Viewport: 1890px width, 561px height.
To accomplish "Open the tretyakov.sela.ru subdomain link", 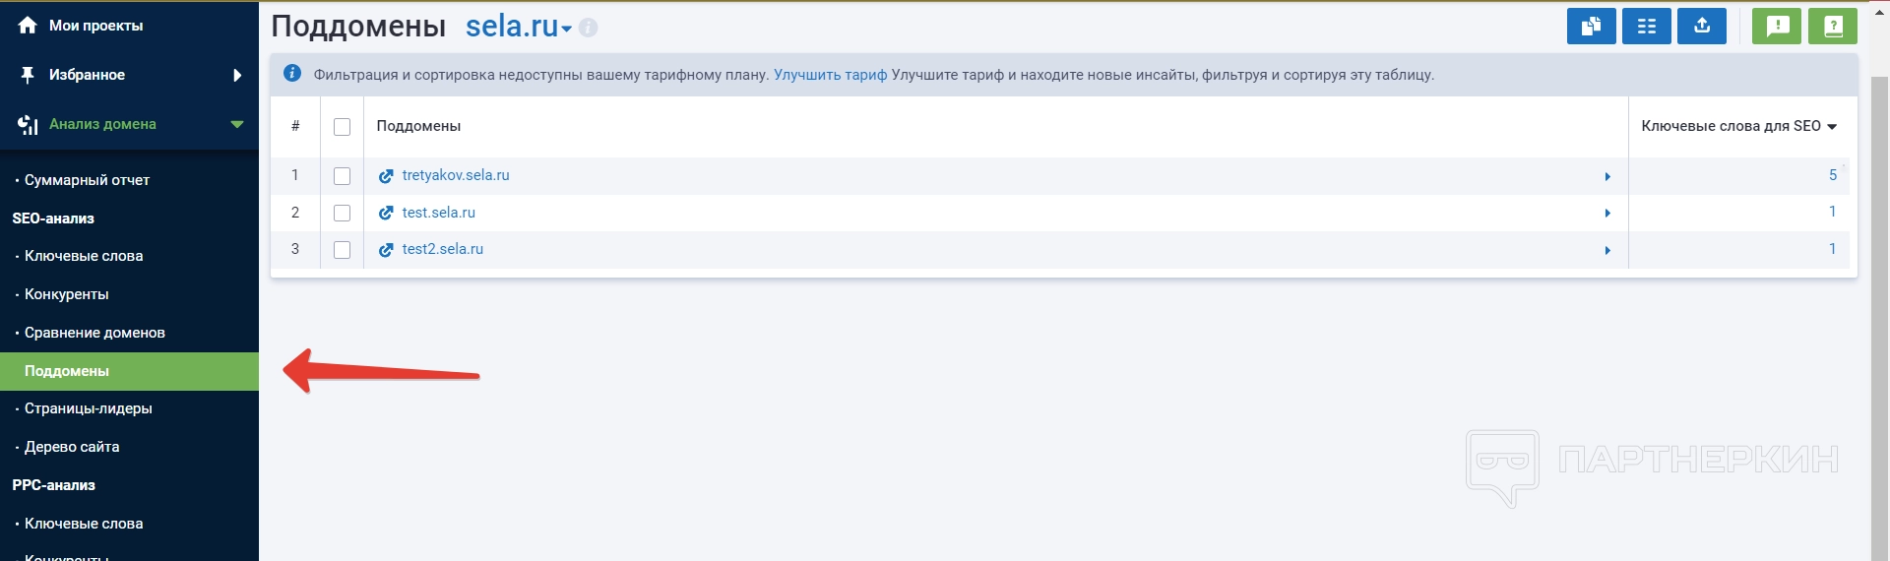I will [456, 175].
